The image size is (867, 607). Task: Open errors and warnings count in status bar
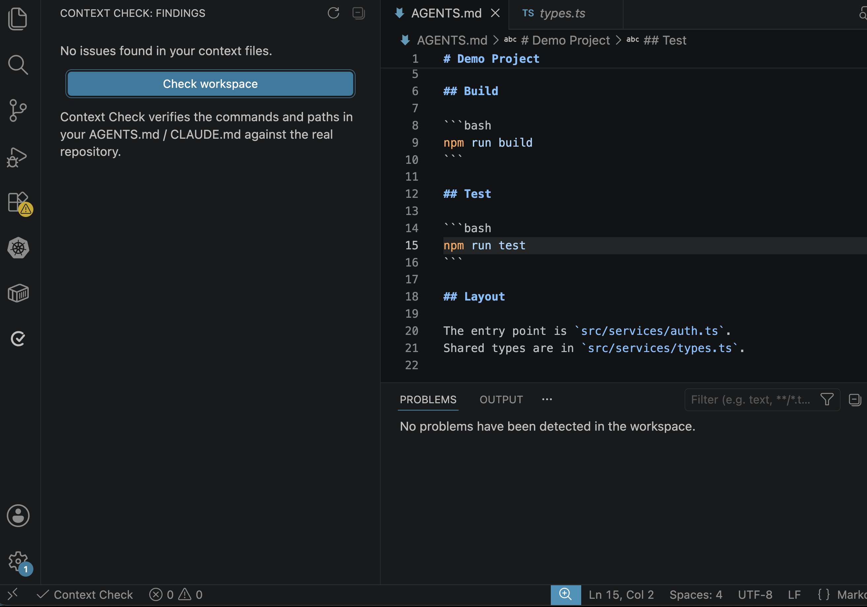point(175,594)
